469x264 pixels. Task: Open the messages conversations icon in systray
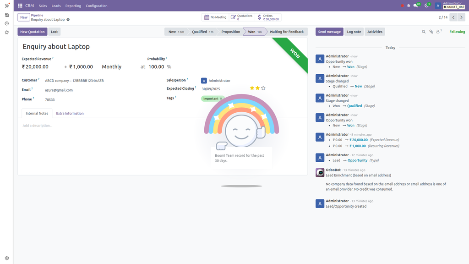[x=415, y=5]
